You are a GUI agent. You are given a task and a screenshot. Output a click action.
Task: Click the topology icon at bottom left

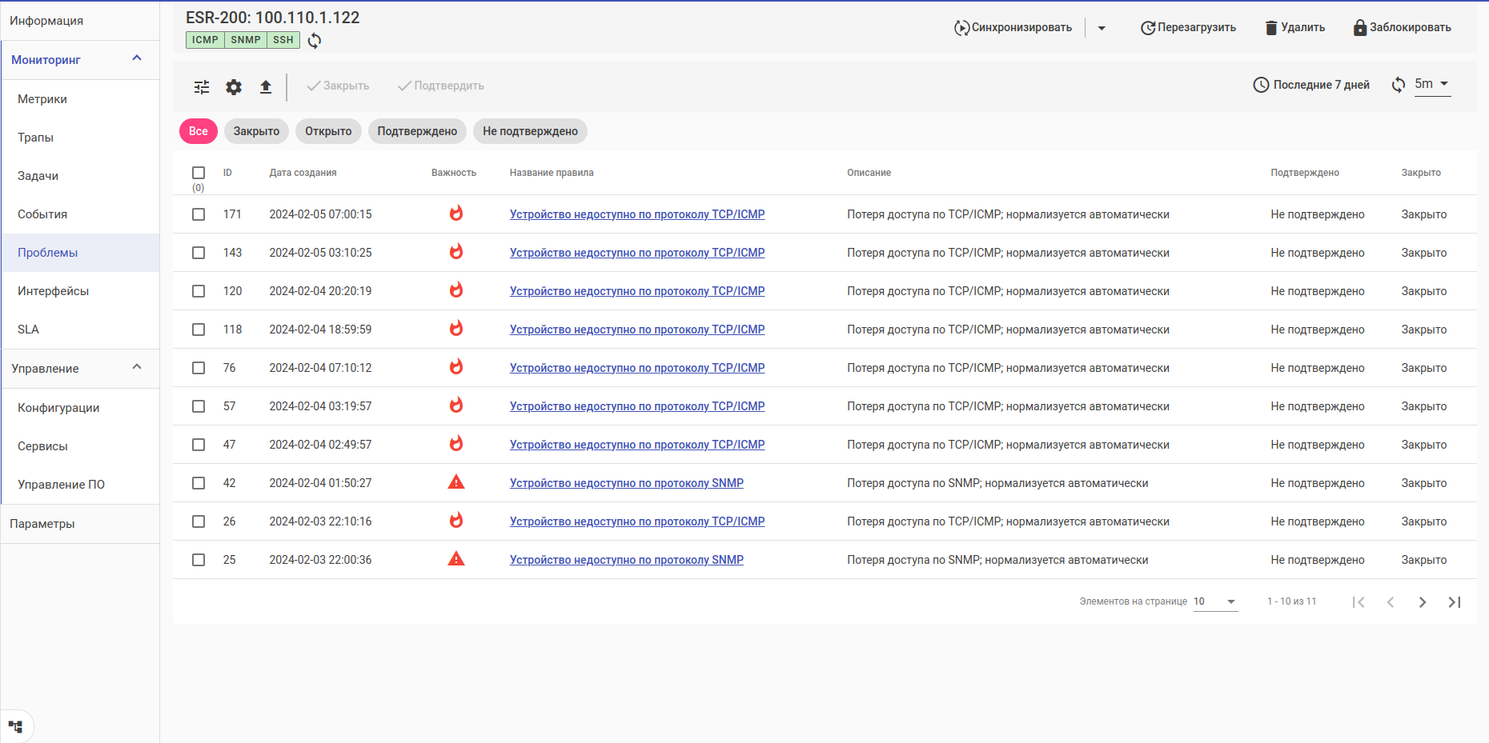[x=16, y=727]
